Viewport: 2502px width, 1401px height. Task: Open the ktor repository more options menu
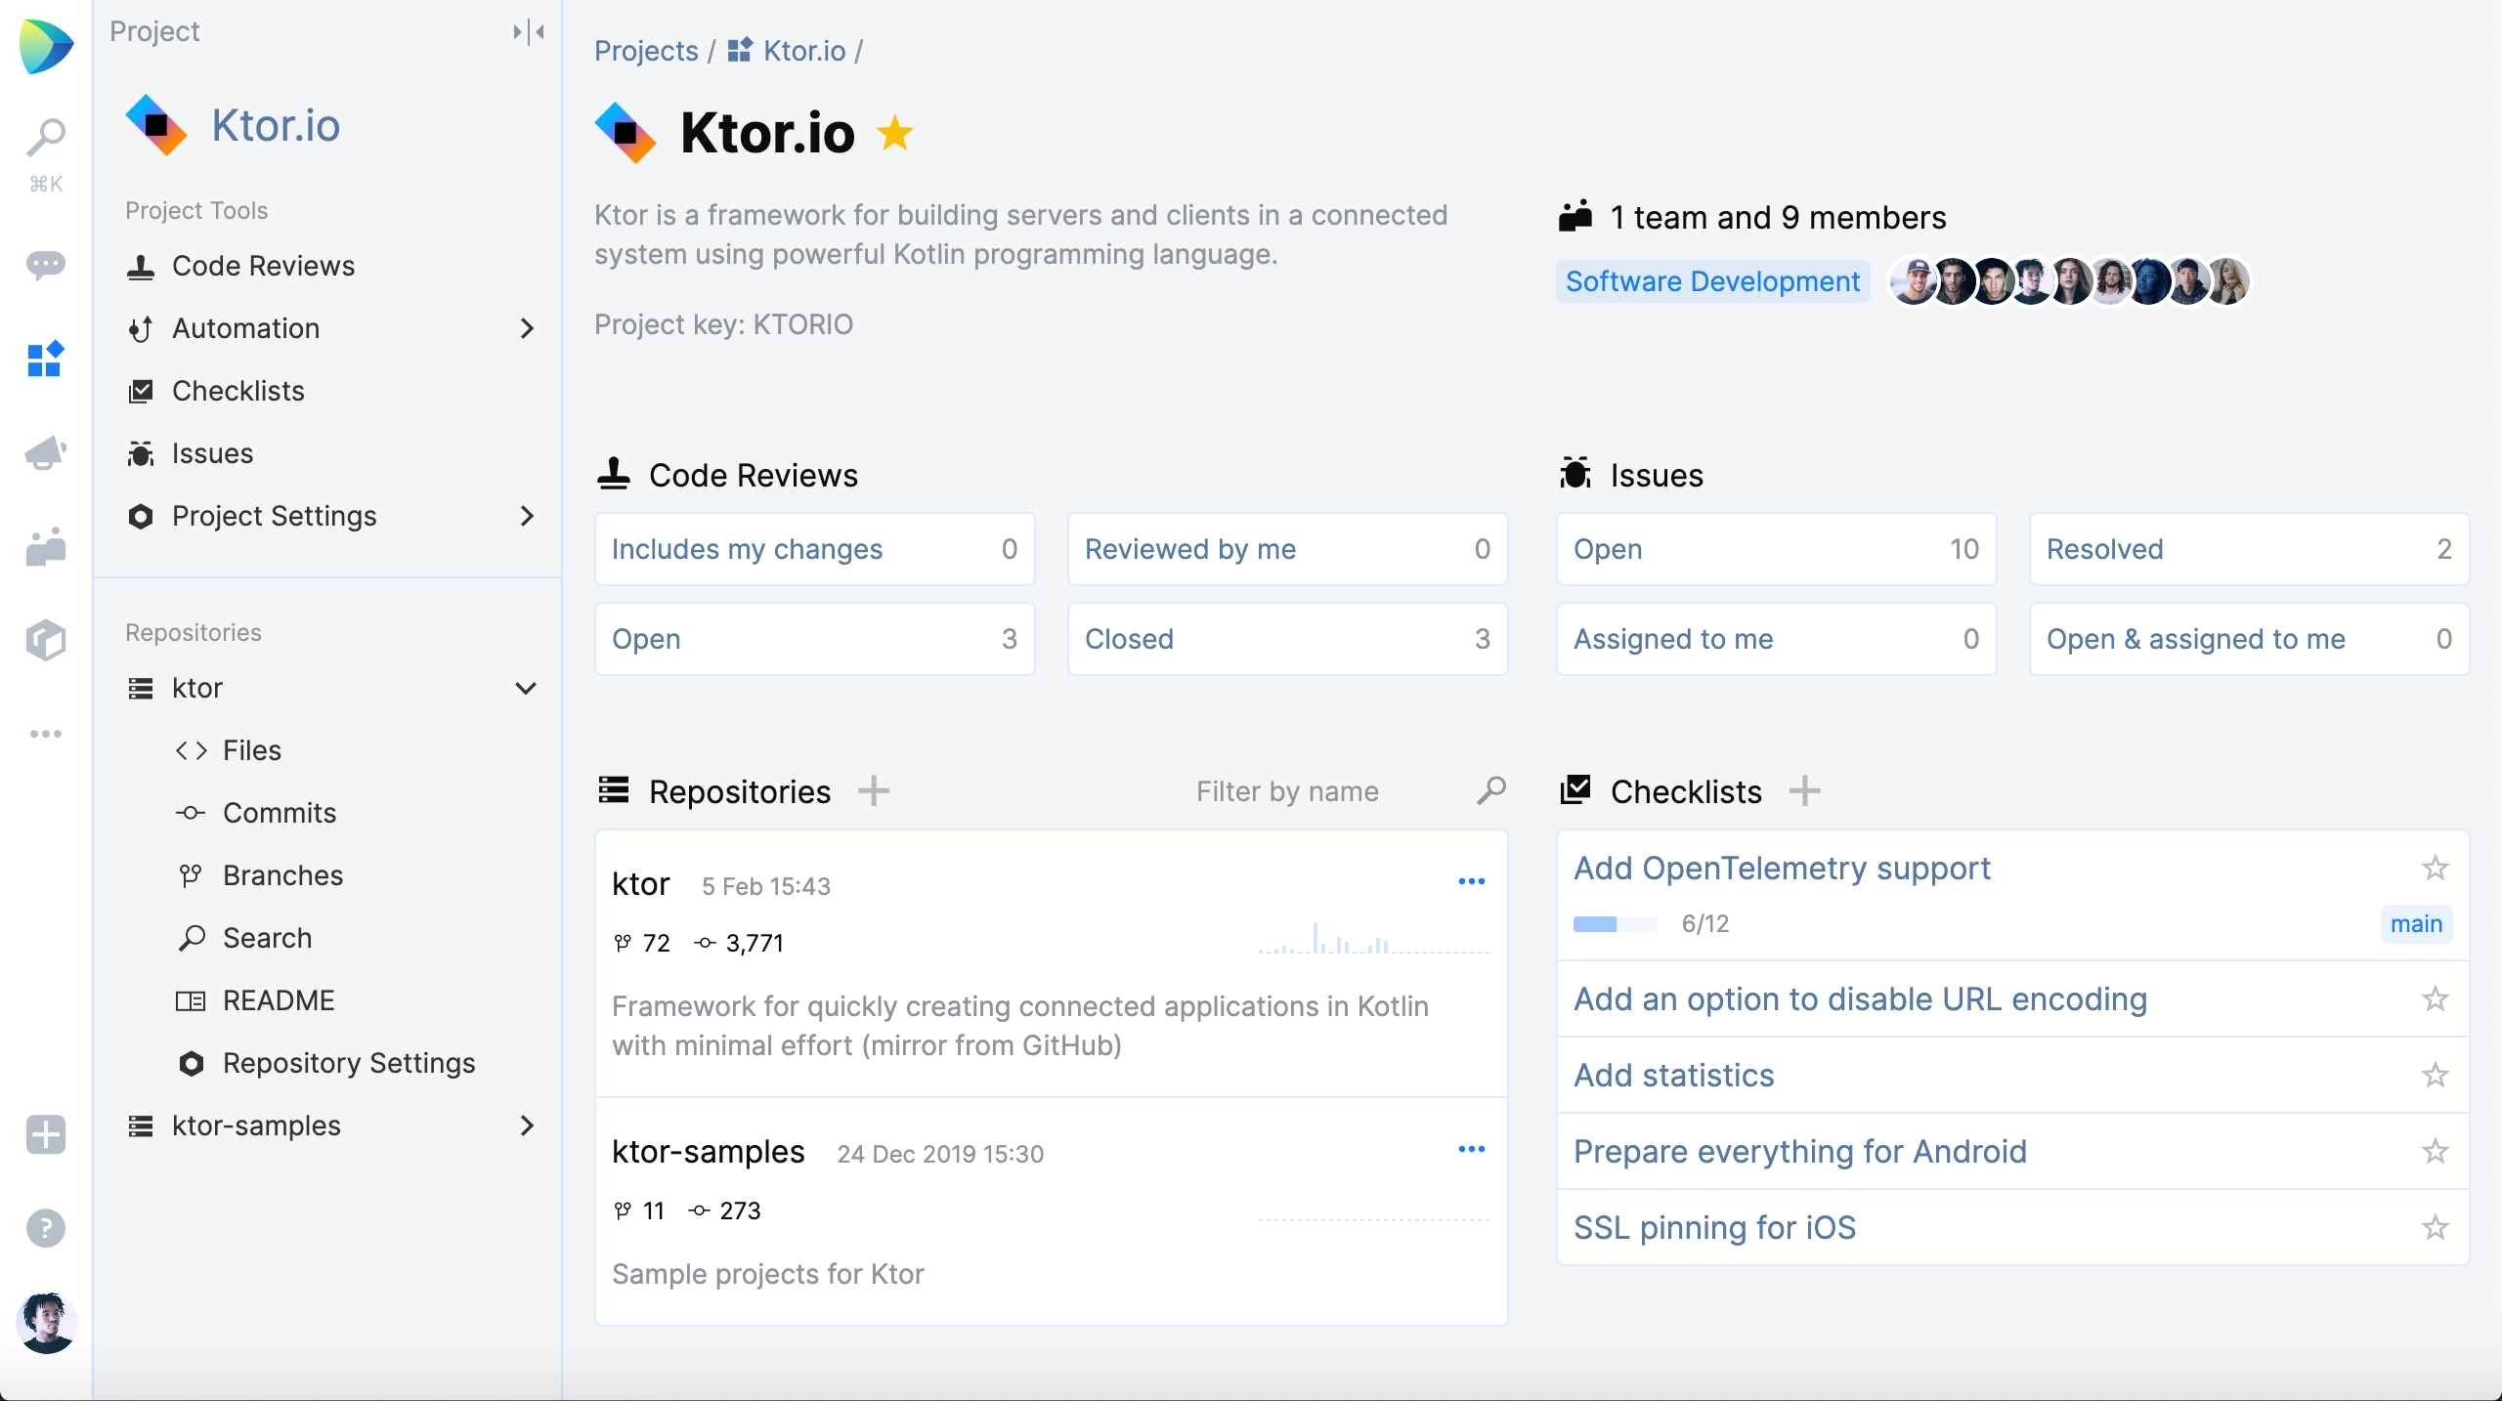point(1471,881)
